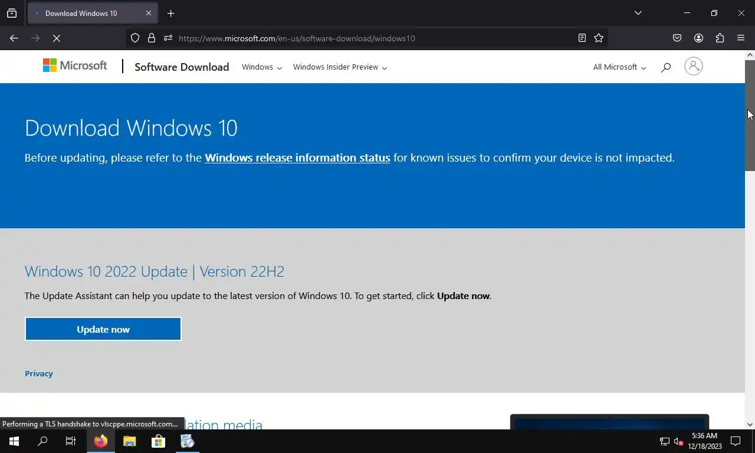Viewport: 755px width, 453px height.
Task: Open the Software Download heading link
Action: click(x=182, y=67)
